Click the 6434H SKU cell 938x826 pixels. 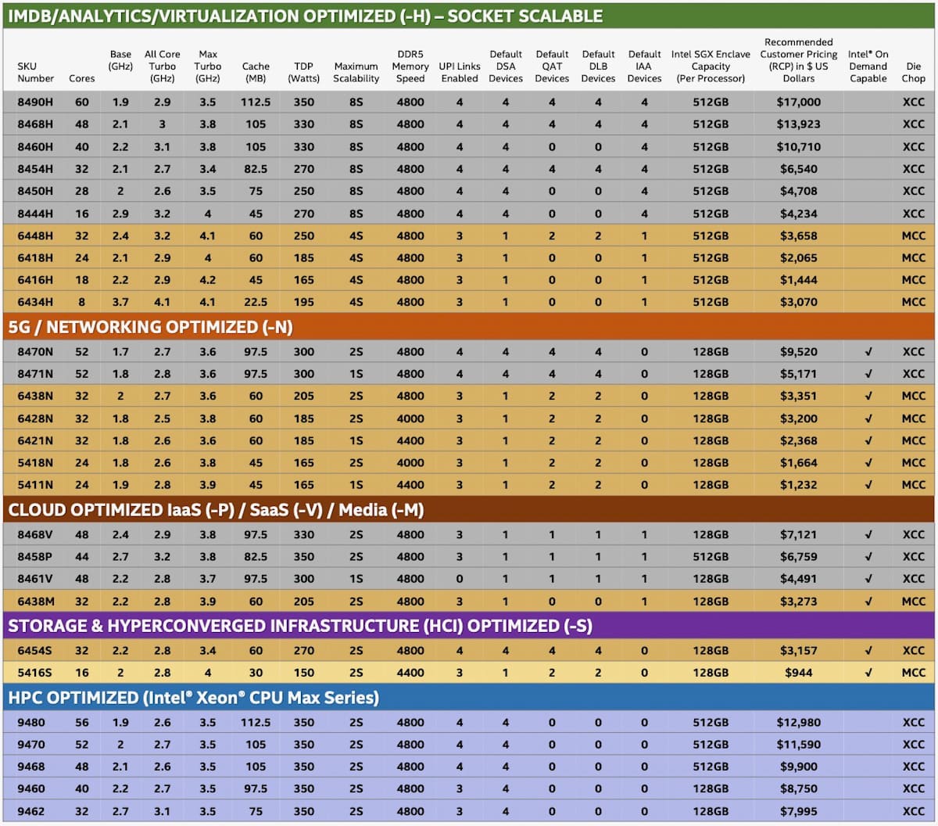tap(35, 302)
